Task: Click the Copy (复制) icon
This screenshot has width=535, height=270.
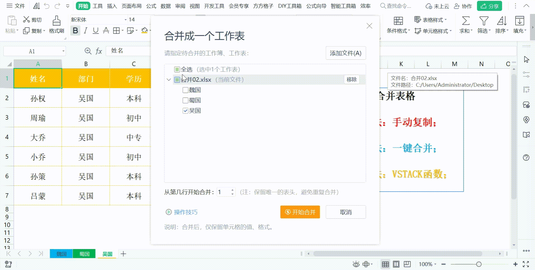Action: (26, 31)
